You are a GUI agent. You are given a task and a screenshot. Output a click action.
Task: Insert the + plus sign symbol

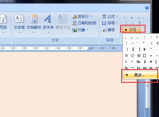point(151,56)
